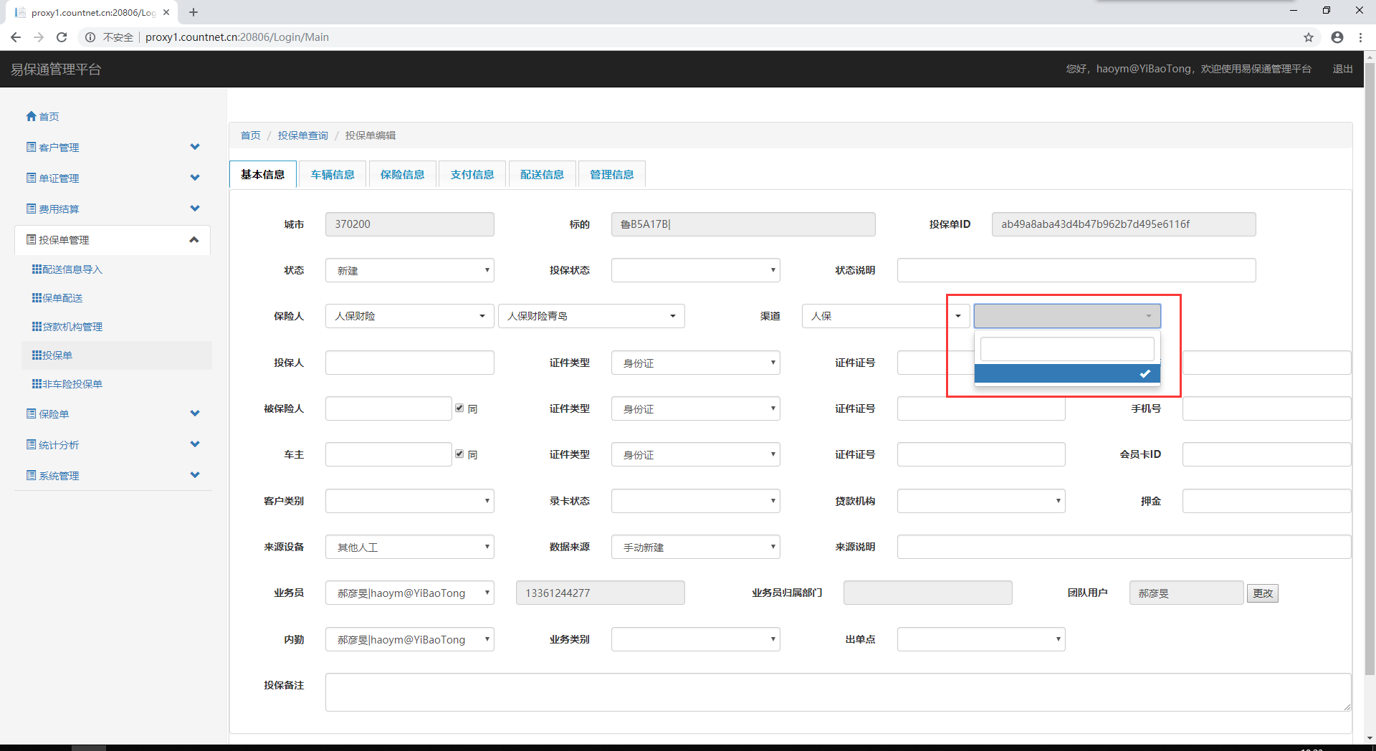Click the grid icon next to 保单配送
The height and width of the screenshot is (751, 1376).
tap(37, 298)
